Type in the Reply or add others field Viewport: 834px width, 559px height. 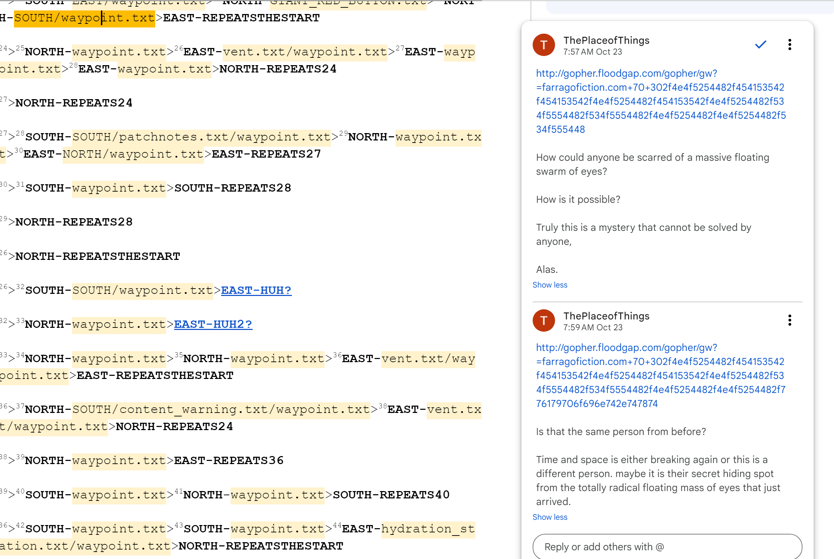pyautogui.click(x=666, y=546)
